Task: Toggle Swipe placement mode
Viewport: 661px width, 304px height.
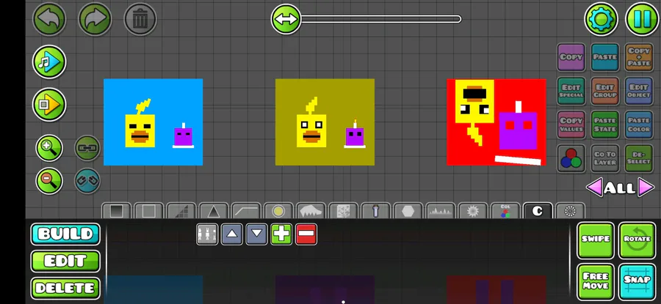Action: [x=596, y=240]
